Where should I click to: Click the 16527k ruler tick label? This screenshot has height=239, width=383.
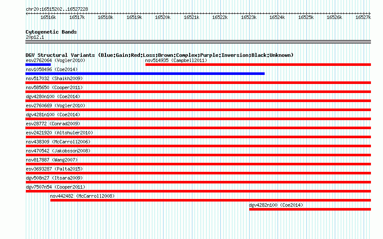pyautogui.click(x=363, y=17)
